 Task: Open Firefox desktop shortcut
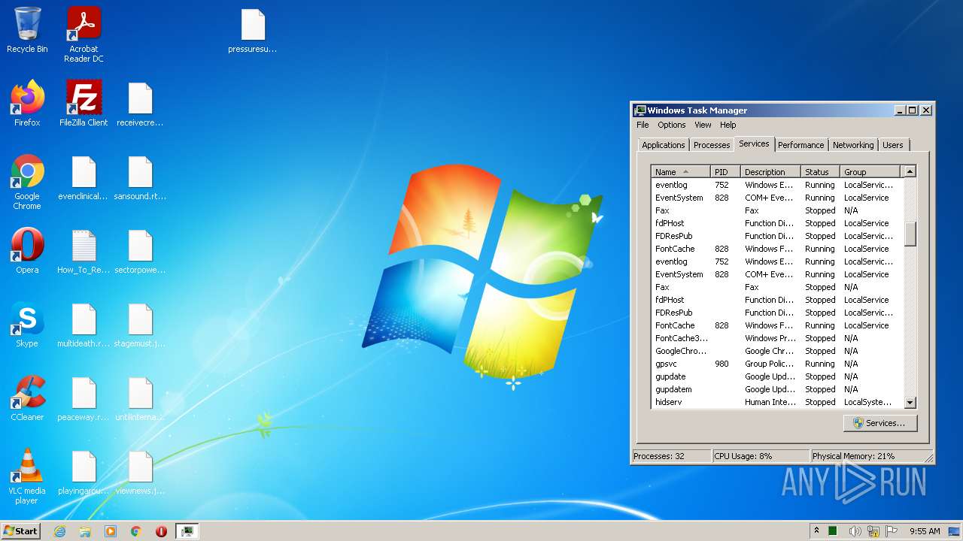tap(27, 104)
